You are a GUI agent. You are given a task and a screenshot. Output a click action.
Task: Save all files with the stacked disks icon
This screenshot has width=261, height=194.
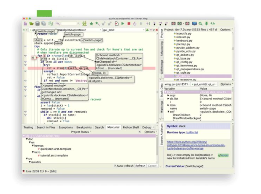click(44, 24)
